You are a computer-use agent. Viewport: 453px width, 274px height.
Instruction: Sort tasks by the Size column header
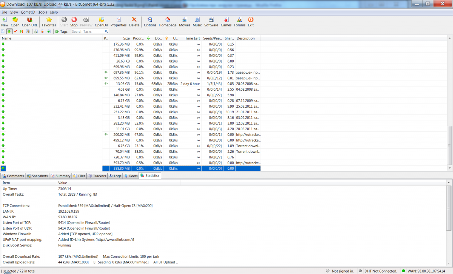[120, 38]
